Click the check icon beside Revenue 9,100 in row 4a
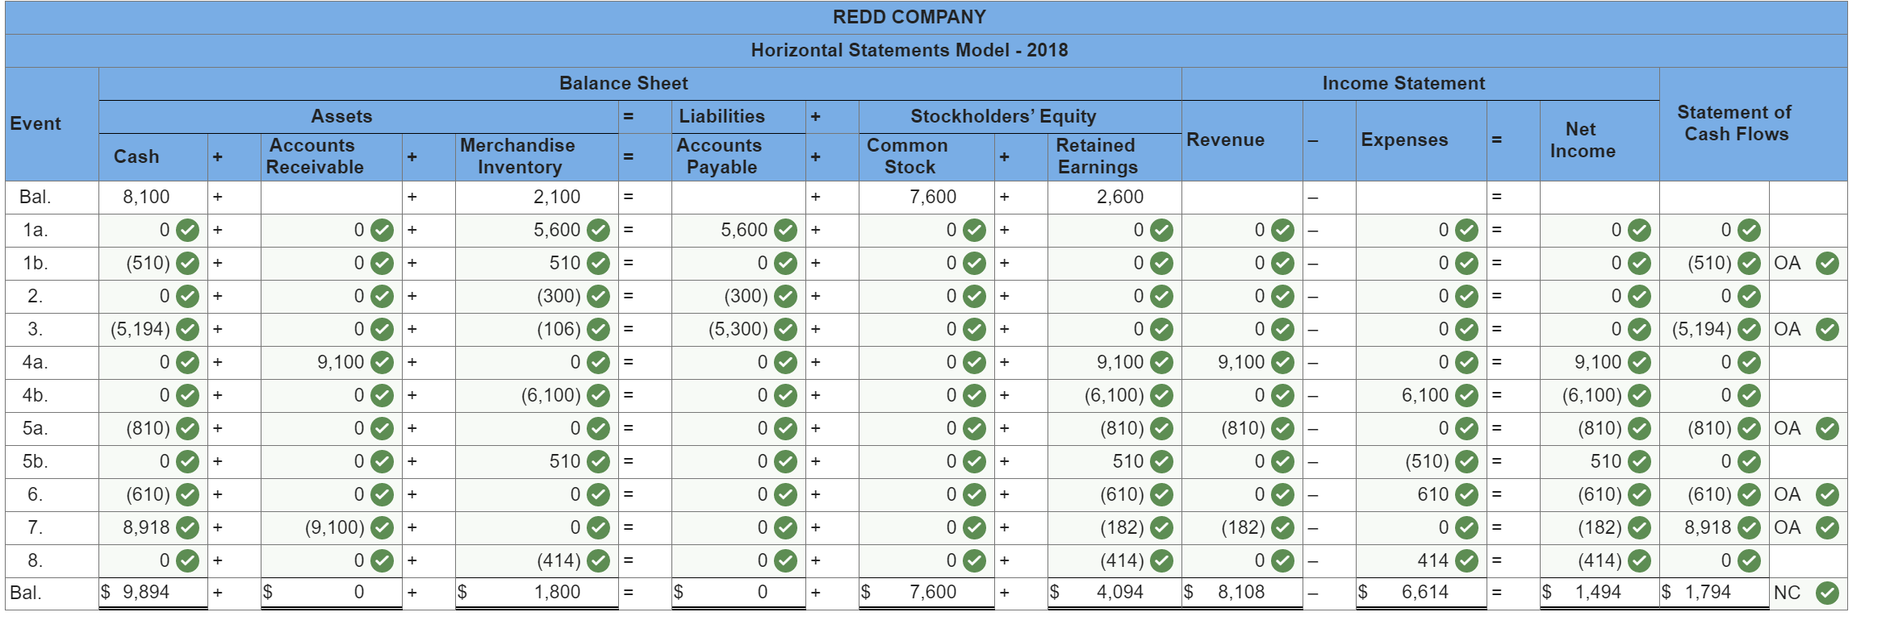This screenshot has height=633, width=1886. (x=1282, y=362)
